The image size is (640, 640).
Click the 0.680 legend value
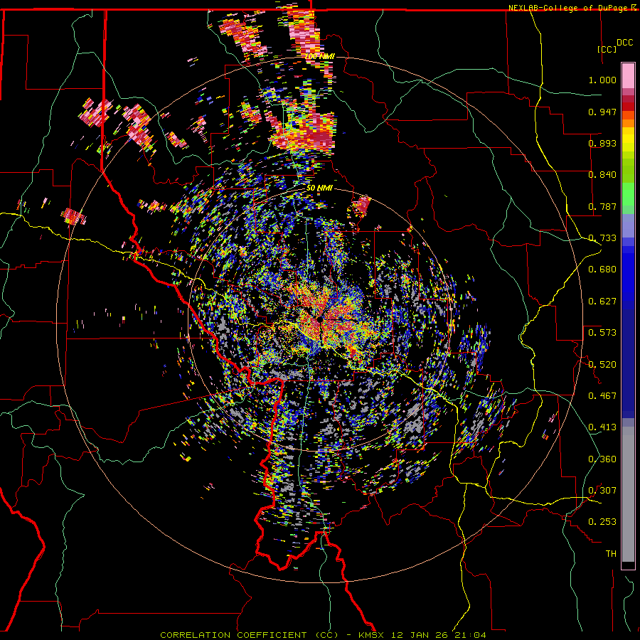point(602,270)
